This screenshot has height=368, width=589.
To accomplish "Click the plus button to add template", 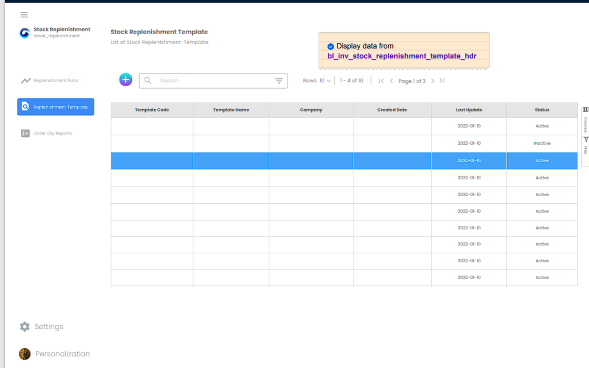I will (126, 80).
